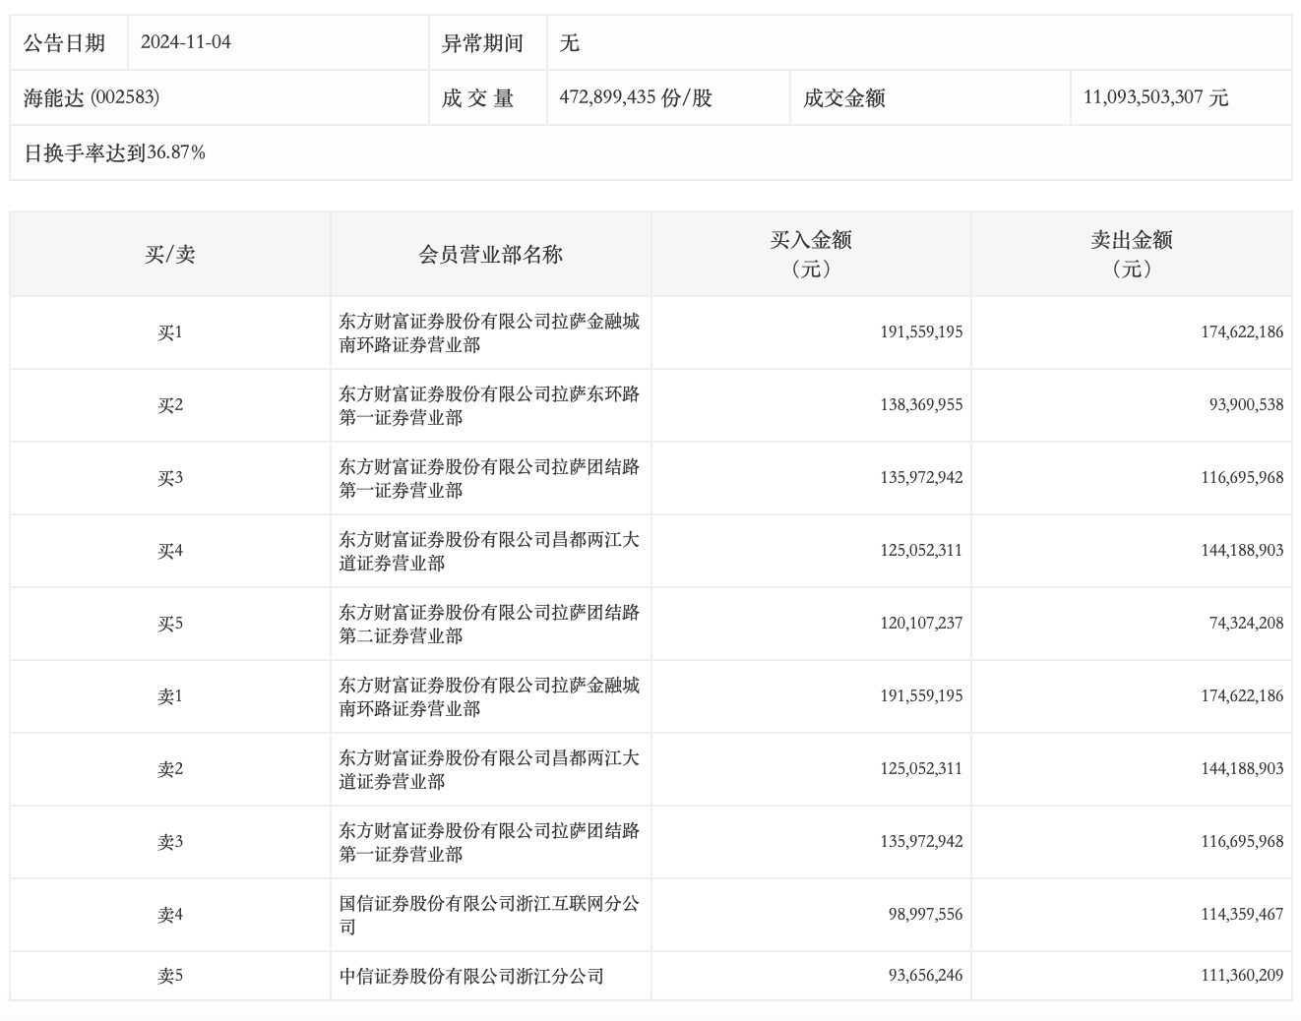
Task: Select buy amount 93,656,246 in 卖5 row
Action: tap(925, 976)
